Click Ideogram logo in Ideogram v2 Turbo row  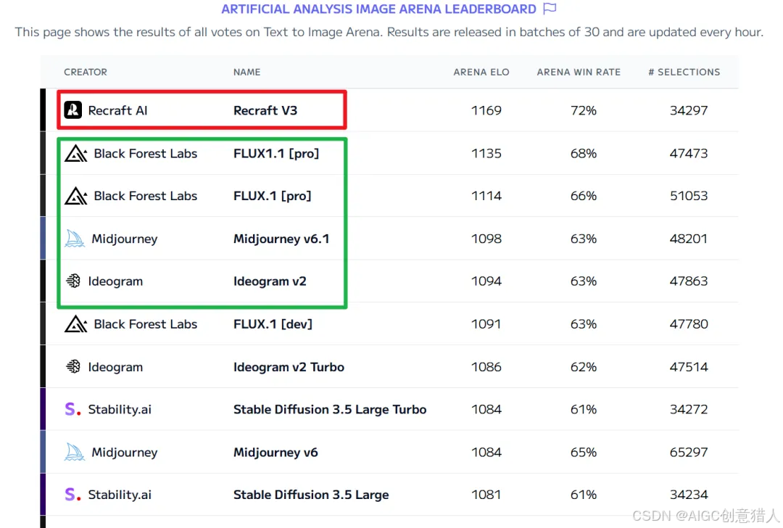pos(73,367)
